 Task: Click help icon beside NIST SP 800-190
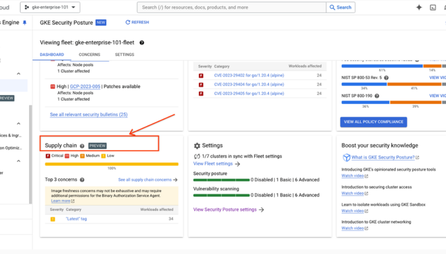coord(377,96)
